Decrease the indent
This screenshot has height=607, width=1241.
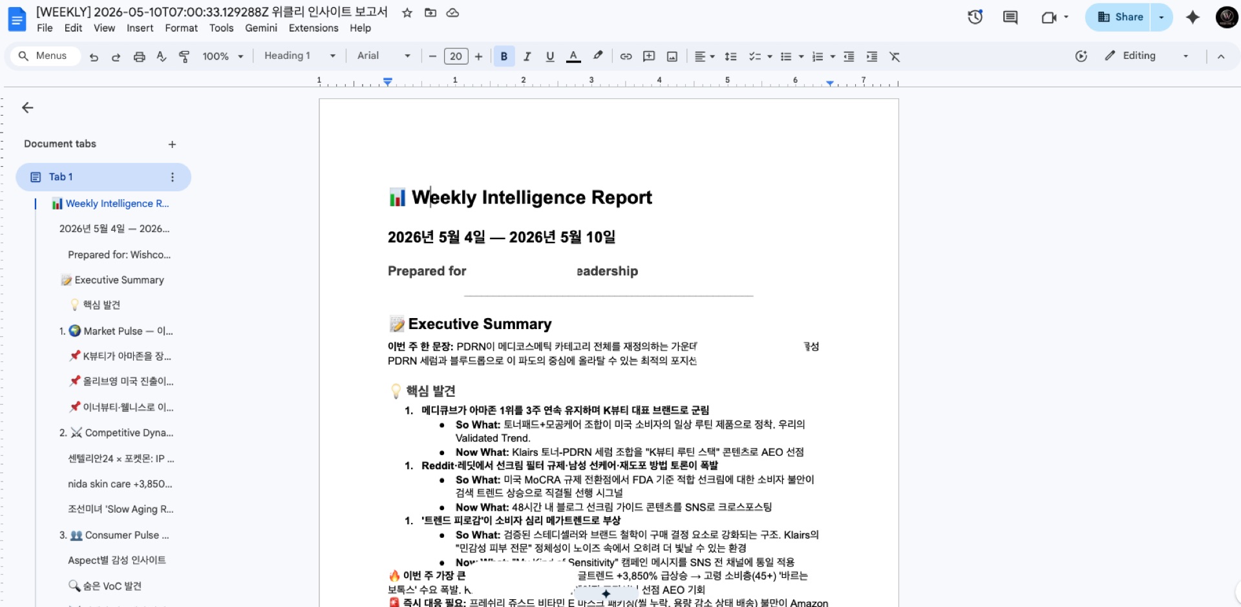coord(849,56)
